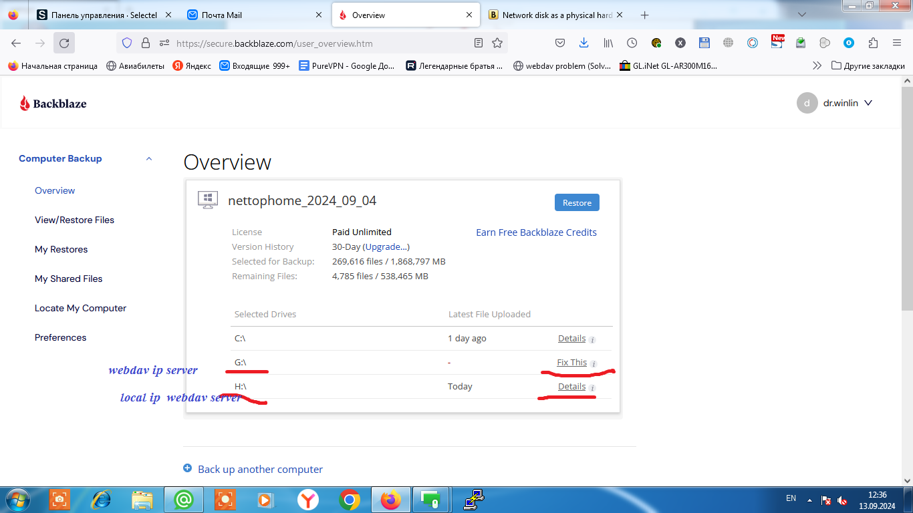
Task: Click the EN language indicator in tray
Action: [x=791, y=498]
